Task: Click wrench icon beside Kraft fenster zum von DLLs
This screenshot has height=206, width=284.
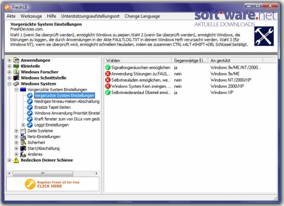Action: pyautogui.click(x=30, y=119)
